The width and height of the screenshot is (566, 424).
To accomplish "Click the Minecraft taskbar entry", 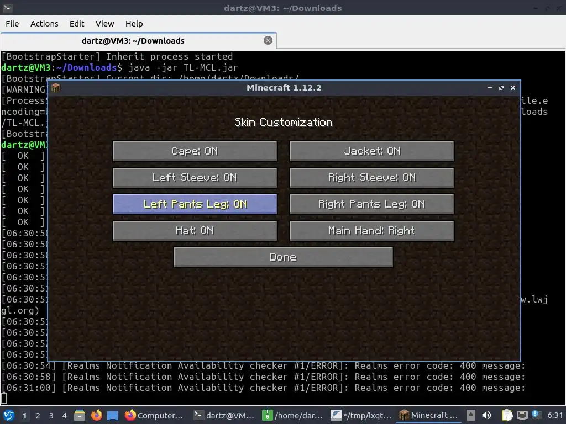I will (x=429, y=415).
